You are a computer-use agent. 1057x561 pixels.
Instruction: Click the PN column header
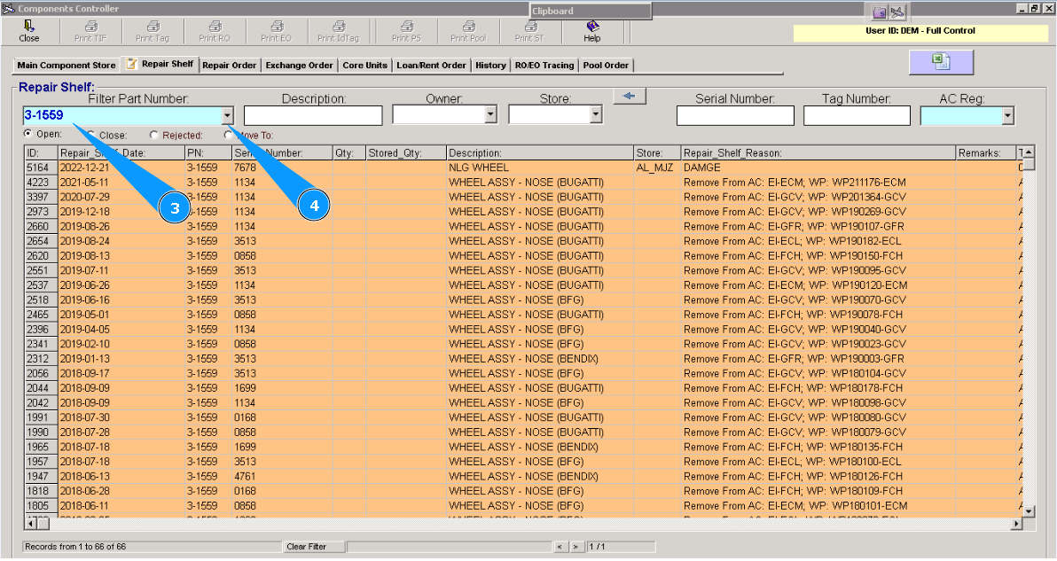207,152
